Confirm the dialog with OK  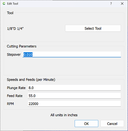pos(86,123)
